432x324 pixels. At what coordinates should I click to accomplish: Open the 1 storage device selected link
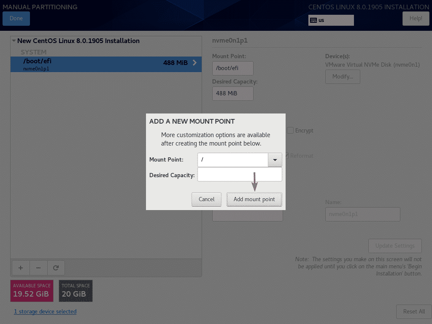coord(45,312)
